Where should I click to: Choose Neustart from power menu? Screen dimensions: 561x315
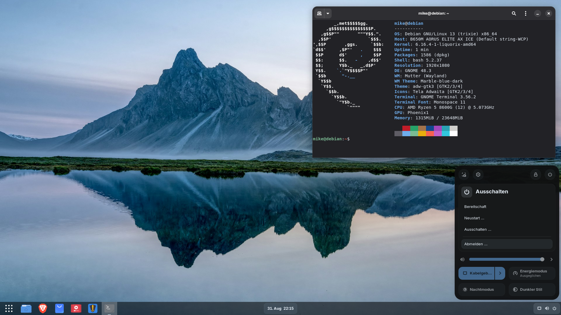click(x=474, y=218)
